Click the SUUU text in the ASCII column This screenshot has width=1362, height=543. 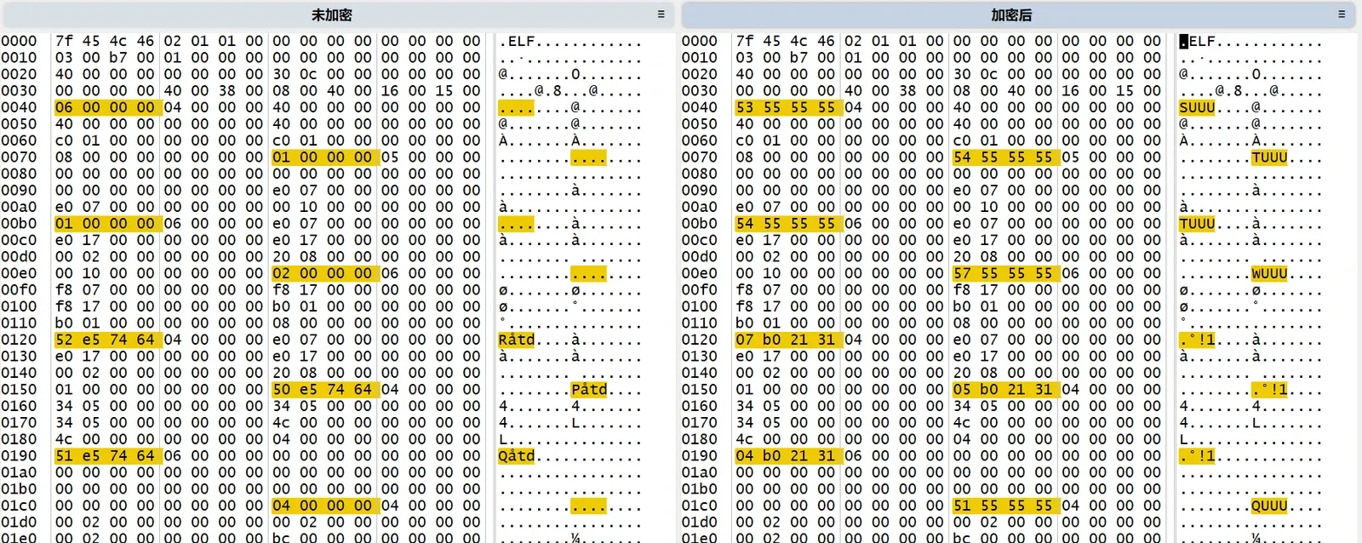1197,107
